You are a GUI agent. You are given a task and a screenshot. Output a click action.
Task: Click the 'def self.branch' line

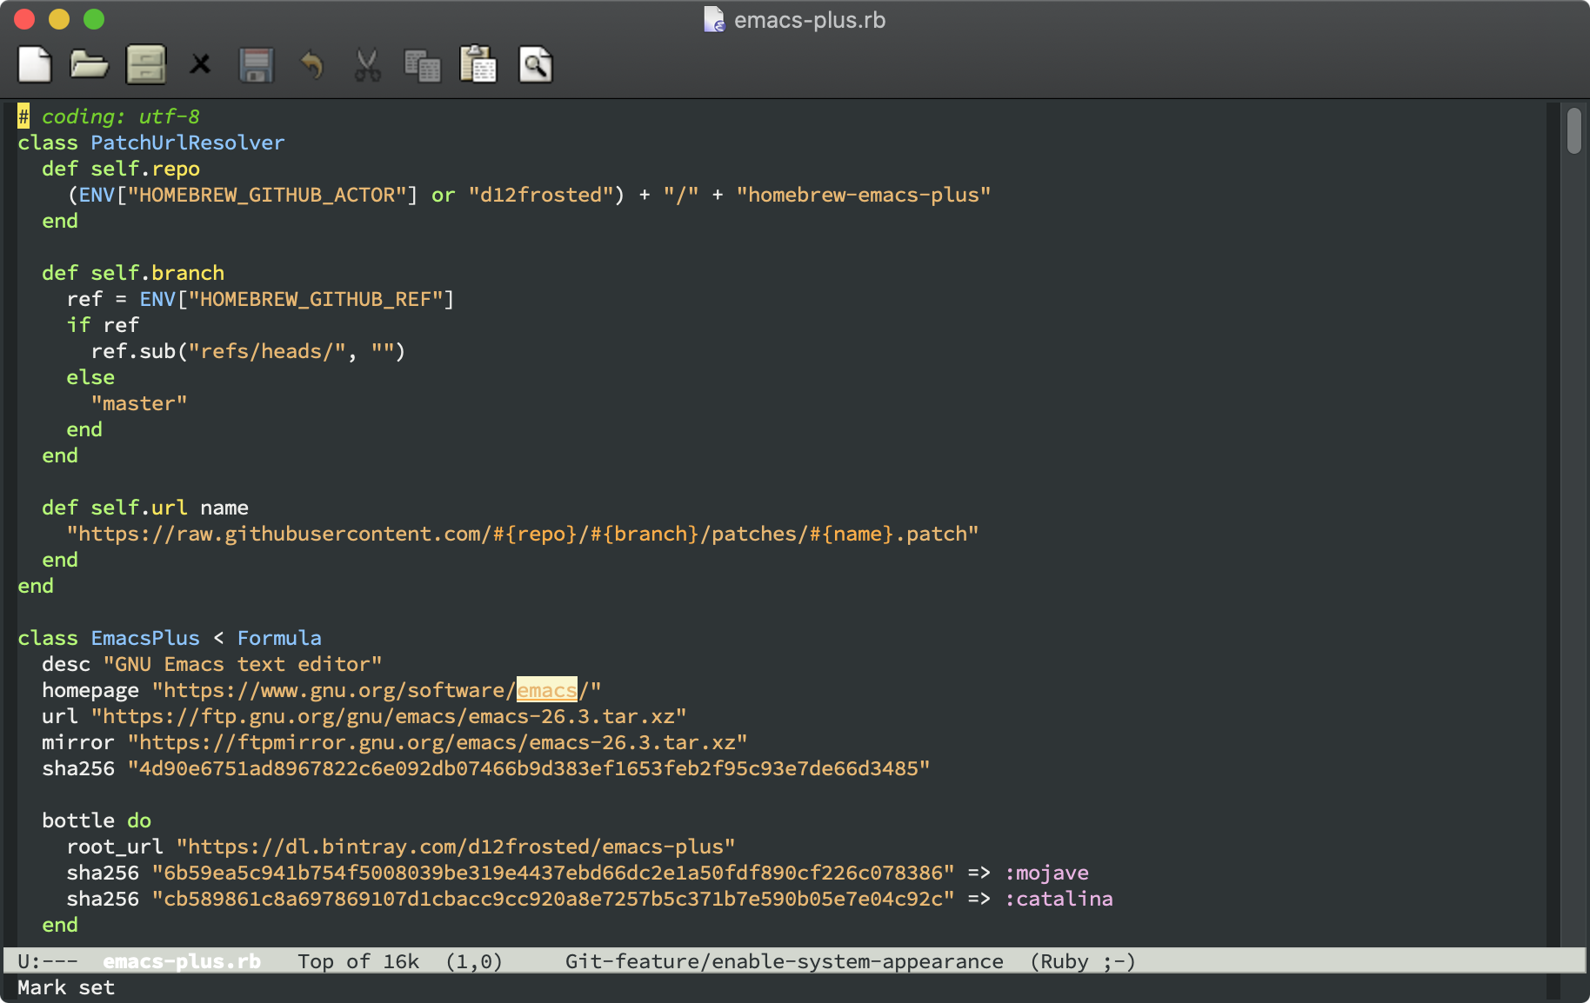click(x=133, y=273)
